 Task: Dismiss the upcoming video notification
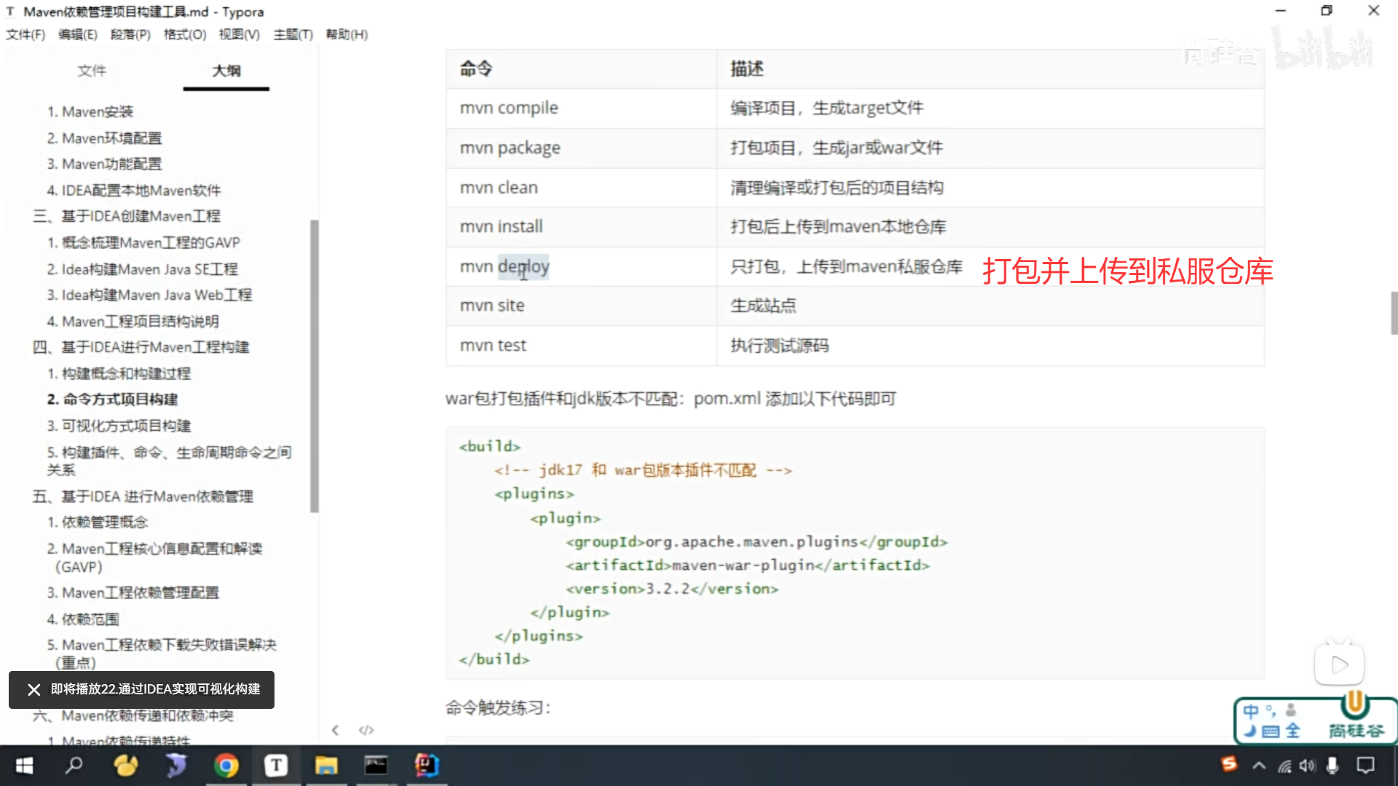tap(33, 689)
